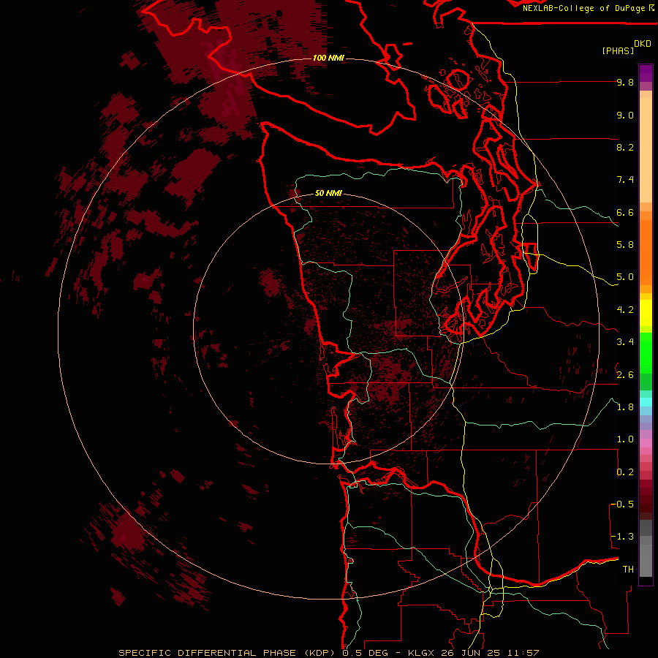Screen dimensions: 658x658
Task: Click the 0.2 scale value
Action: click(x=625, y=472)
